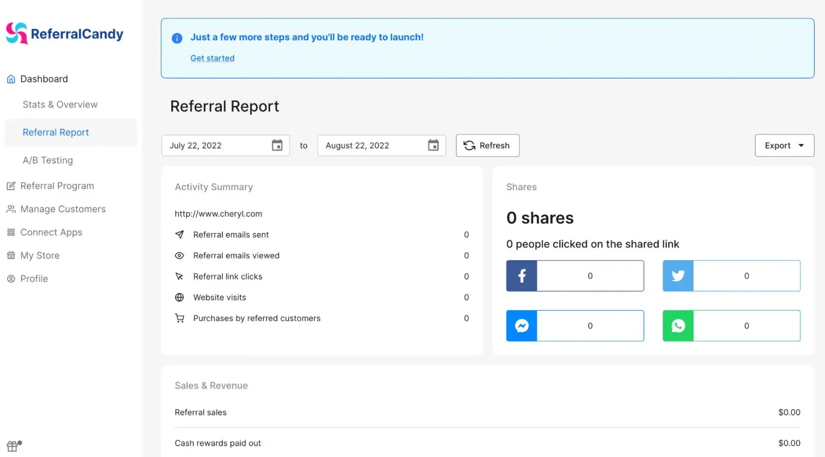Click the paper plane emails sent icon
825x457 pixels.
pos(179,234)
